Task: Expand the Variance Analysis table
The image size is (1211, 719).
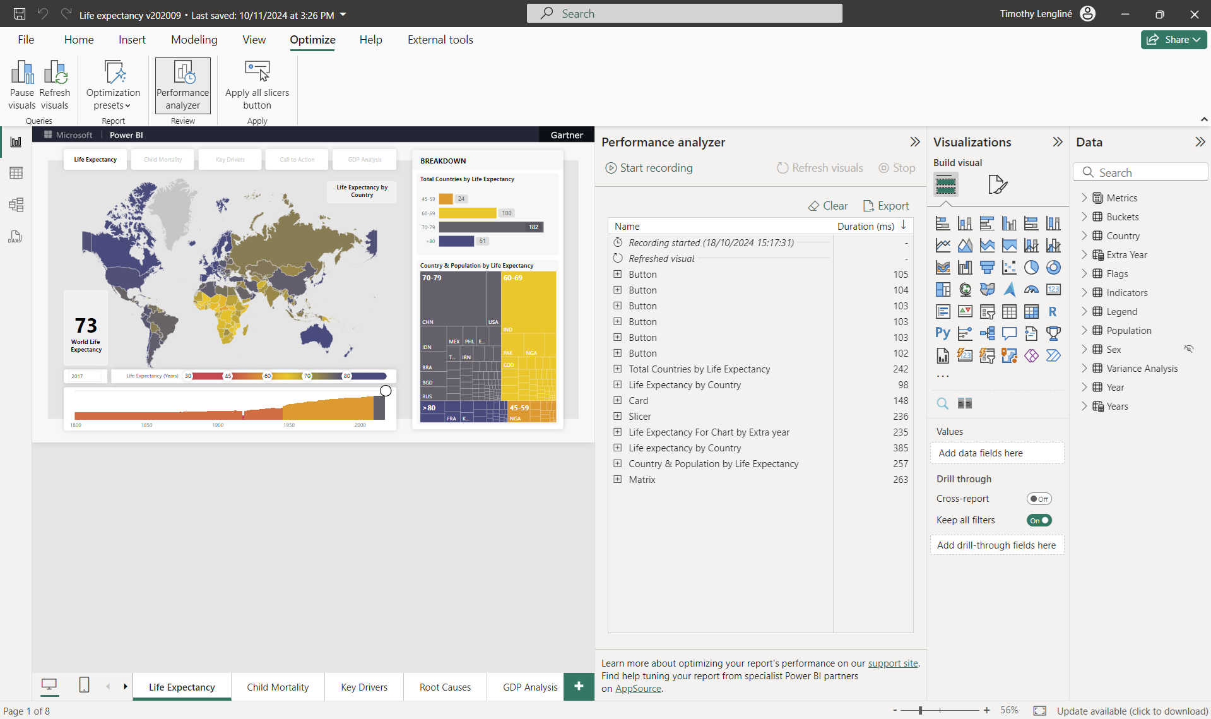Action: (1084, 368)
